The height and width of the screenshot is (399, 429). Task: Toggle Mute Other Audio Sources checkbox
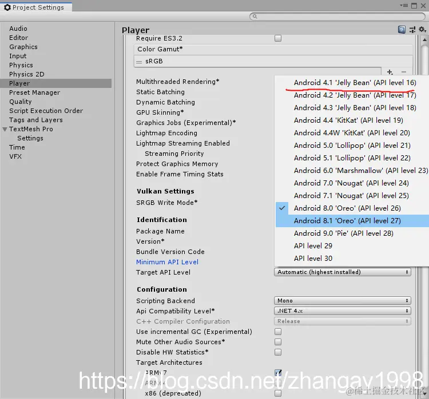tap(278, 342)
